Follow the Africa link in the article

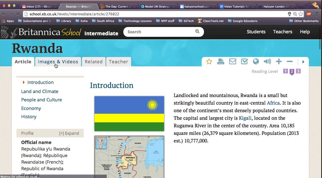tap(273, 103)
